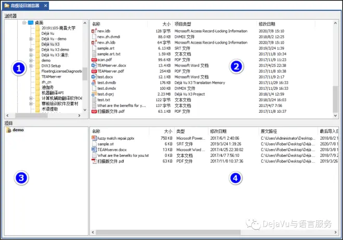Click the new.zh.dvmdi file icon
This screenshot has height=240, width=343.
coord(94,37)
